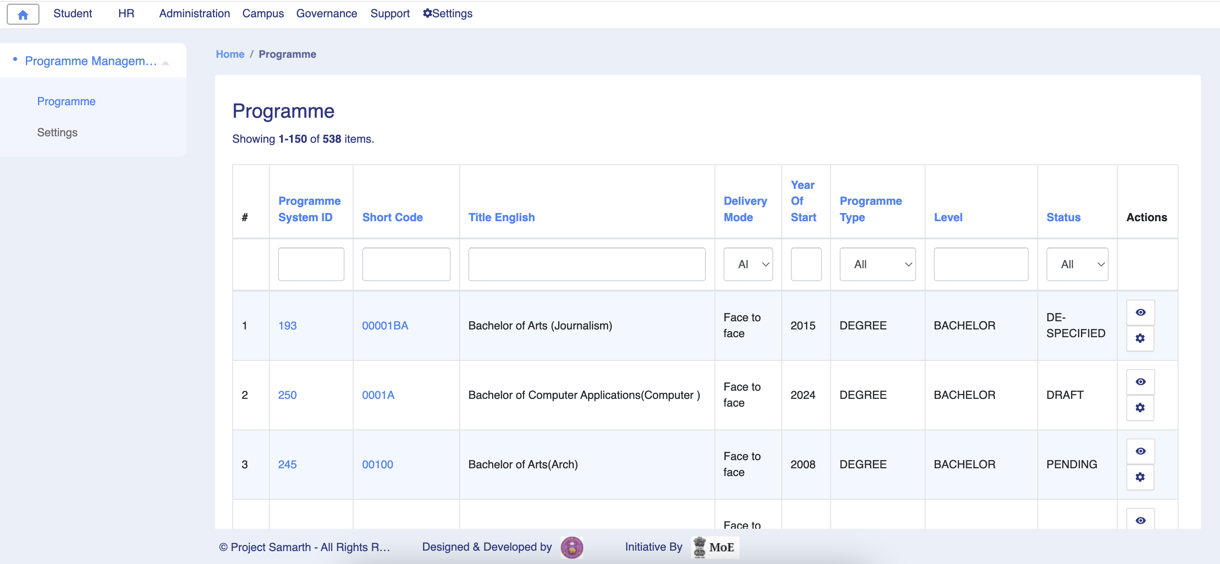Click the Title English filter input box

(x=586, y=264)
